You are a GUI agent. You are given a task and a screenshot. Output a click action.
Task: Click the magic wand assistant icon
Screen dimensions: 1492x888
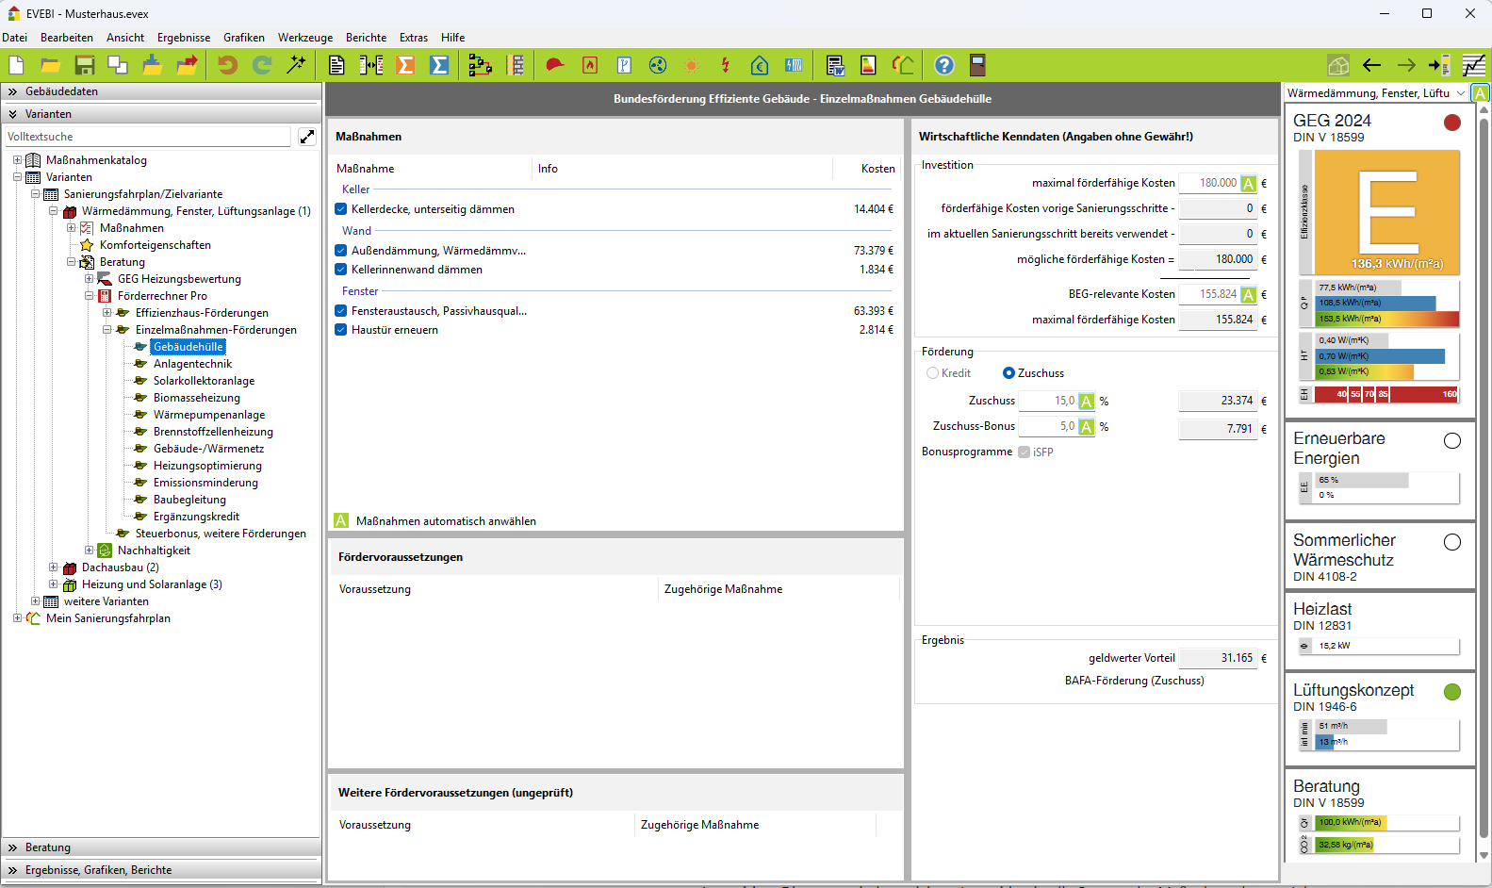point(297,65)
